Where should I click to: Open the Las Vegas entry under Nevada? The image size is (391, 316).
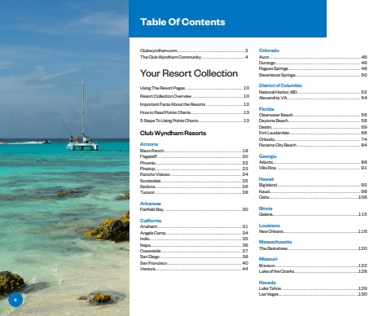[313, 294]
